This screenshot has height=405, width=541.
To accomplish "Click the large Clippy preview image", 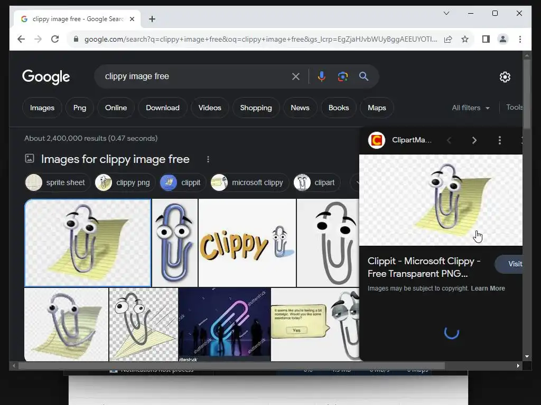I will [441, 200].
